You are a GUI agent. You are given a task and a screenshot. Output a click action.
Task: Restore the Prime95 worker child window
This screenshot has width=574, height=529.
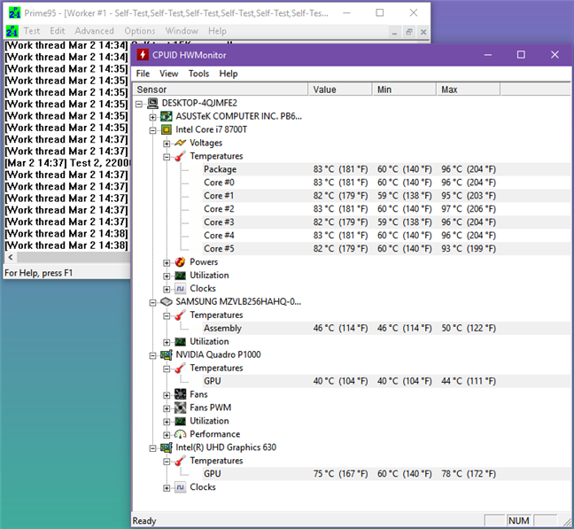pyautogui.click(x=409, y=32)
